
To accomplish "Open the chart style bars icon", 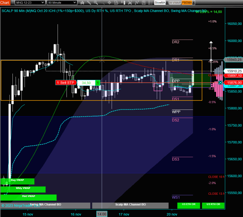I will [82, 3].
